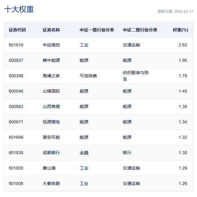Select the name 山煤国际
This screenshot has height=197, width=197.
click(51, 91)
